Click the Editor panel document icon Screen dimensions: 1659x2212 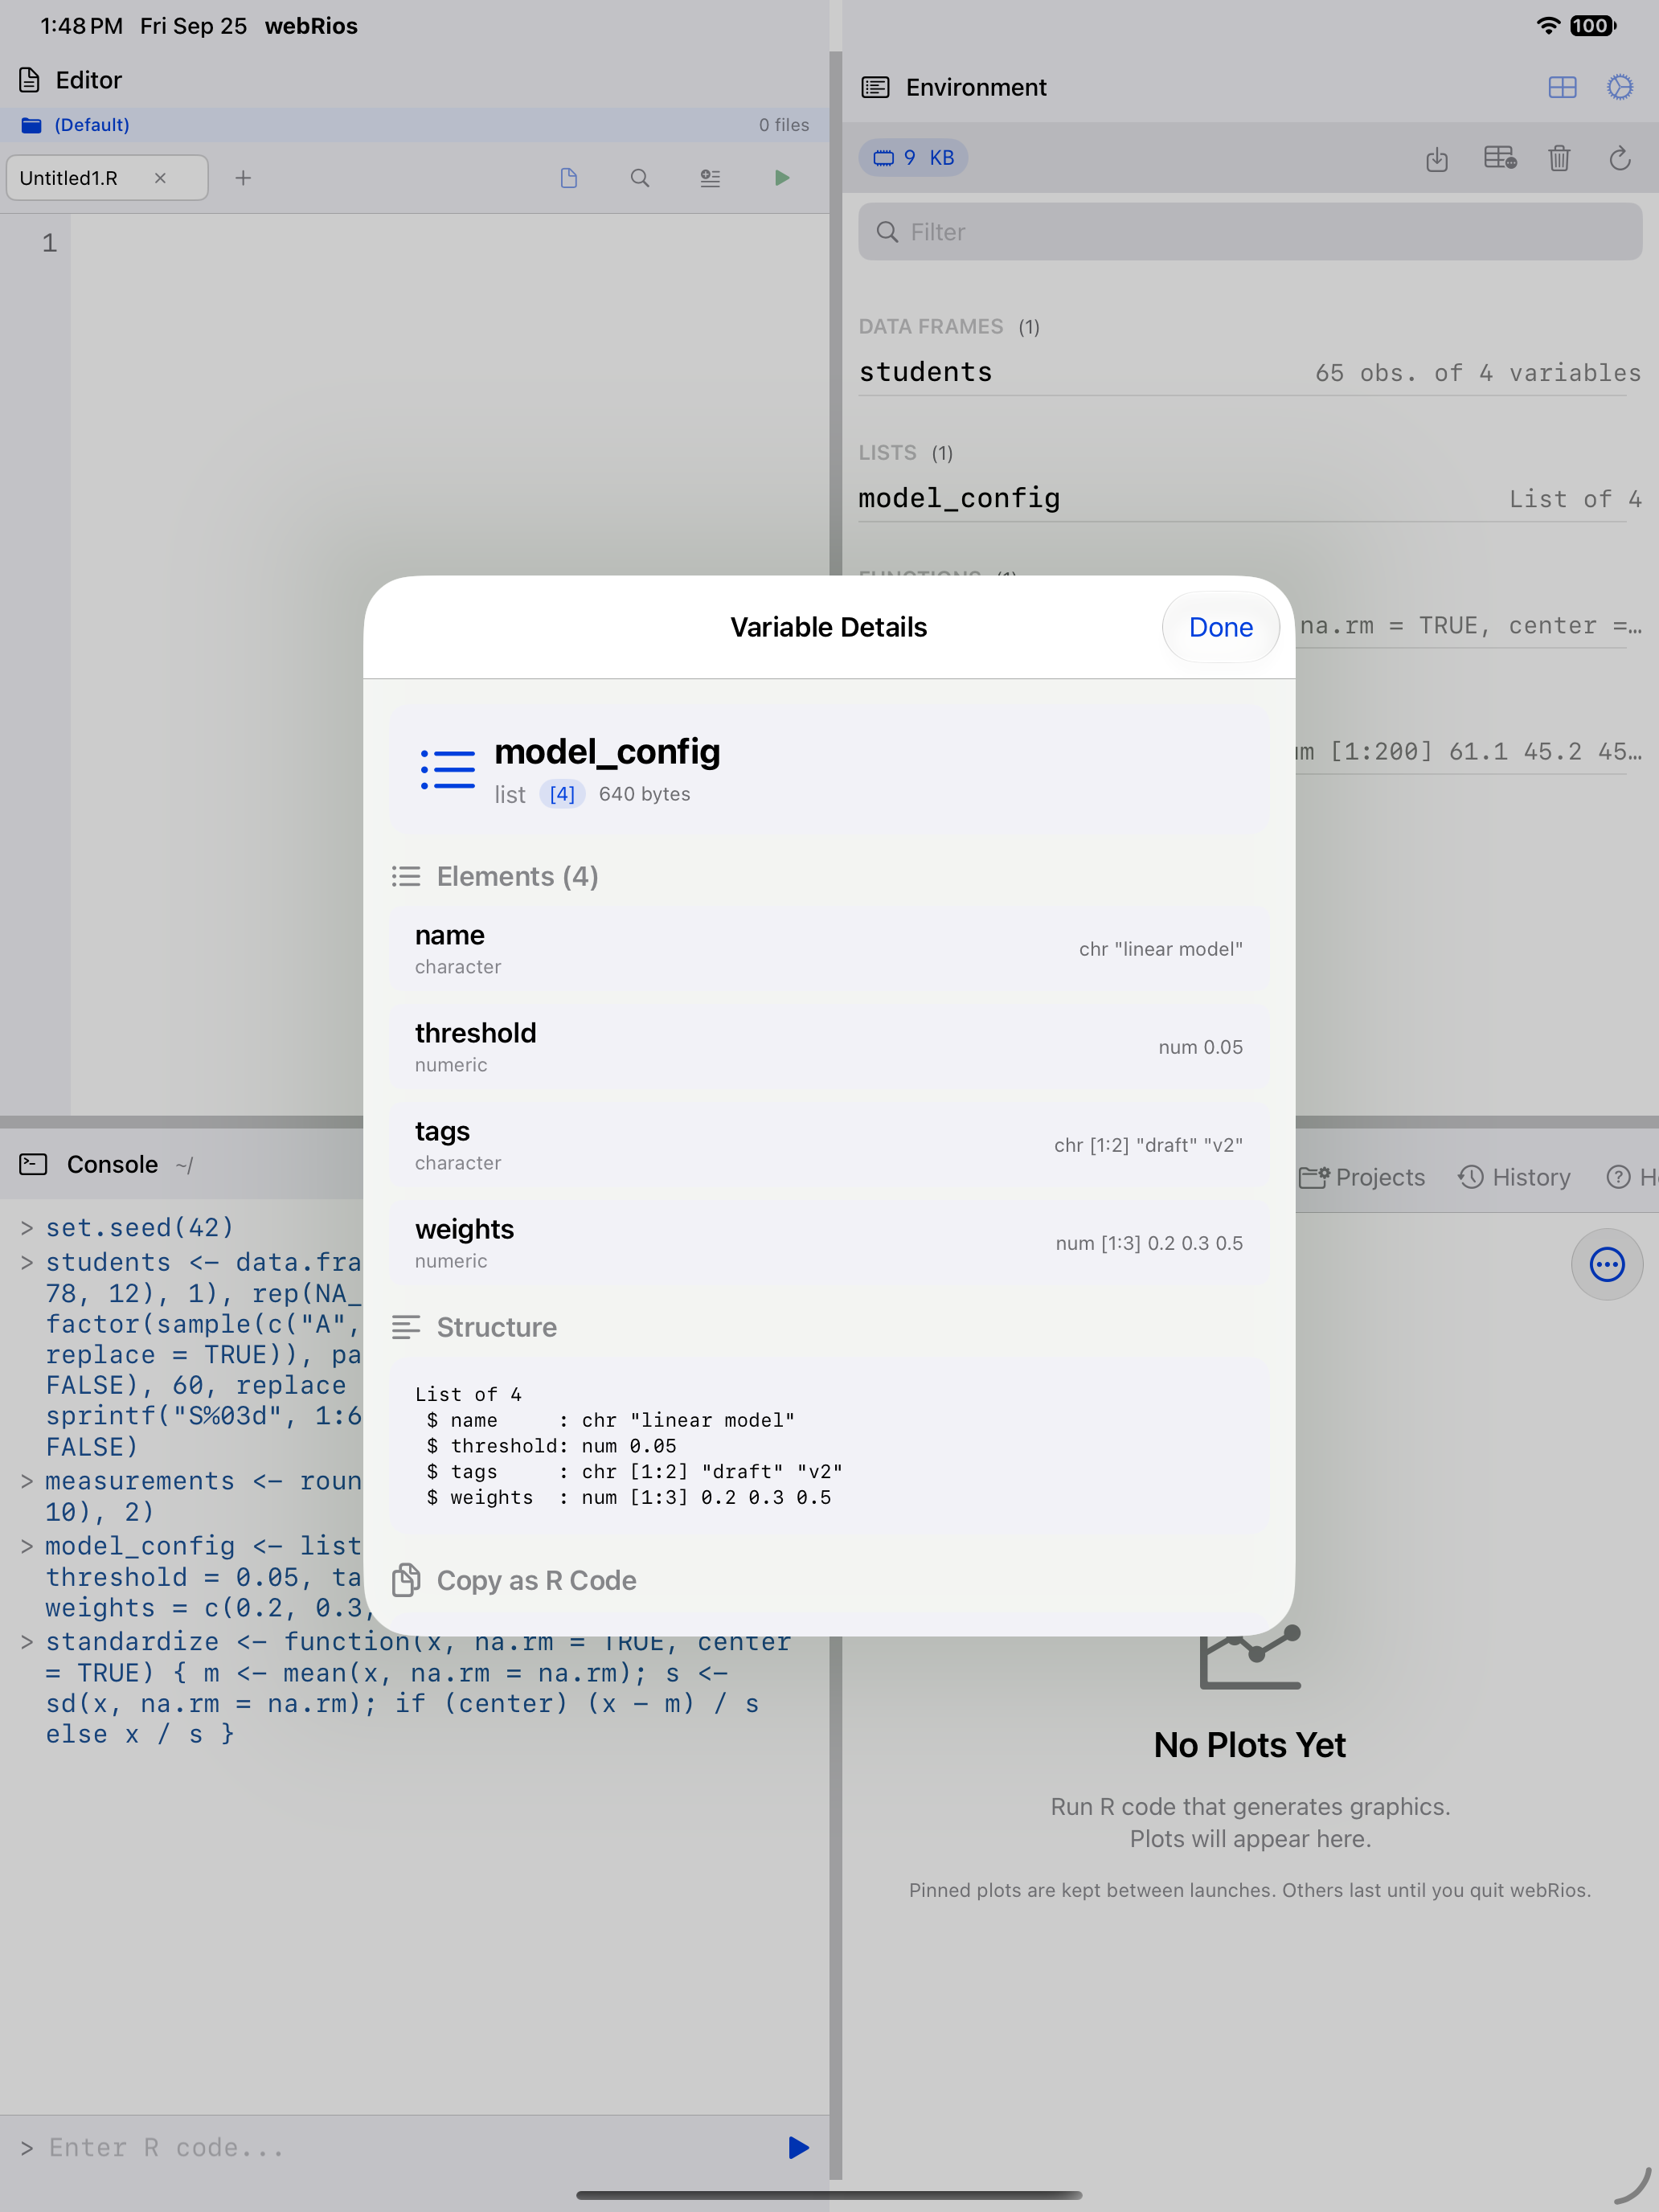[30, 80]
